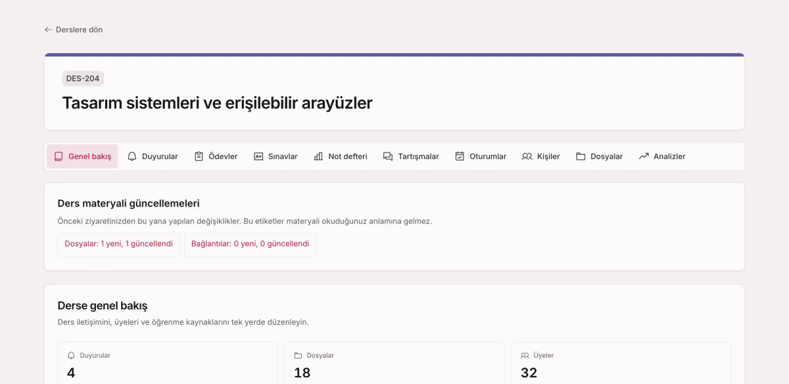Open the Duyurular stat card showing 4
789x384 pixels.
(168, 363)
